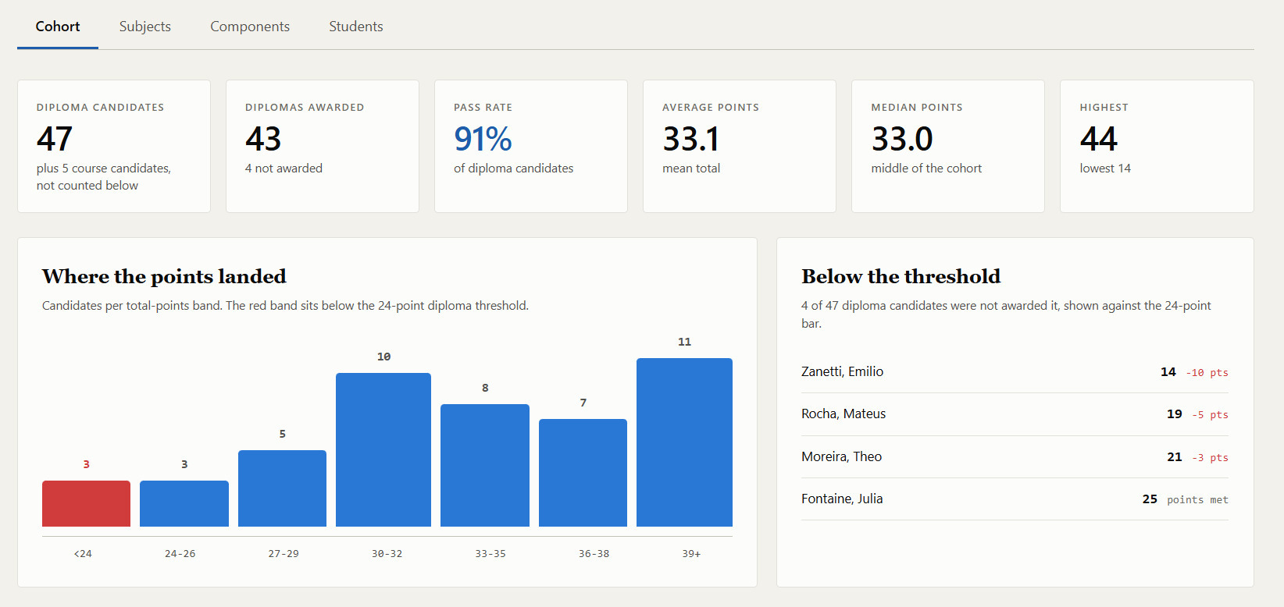Click the 'mean total' caption
This screenshot has height=607, width=1284.
pyautogui.click(x=691, y=169)
